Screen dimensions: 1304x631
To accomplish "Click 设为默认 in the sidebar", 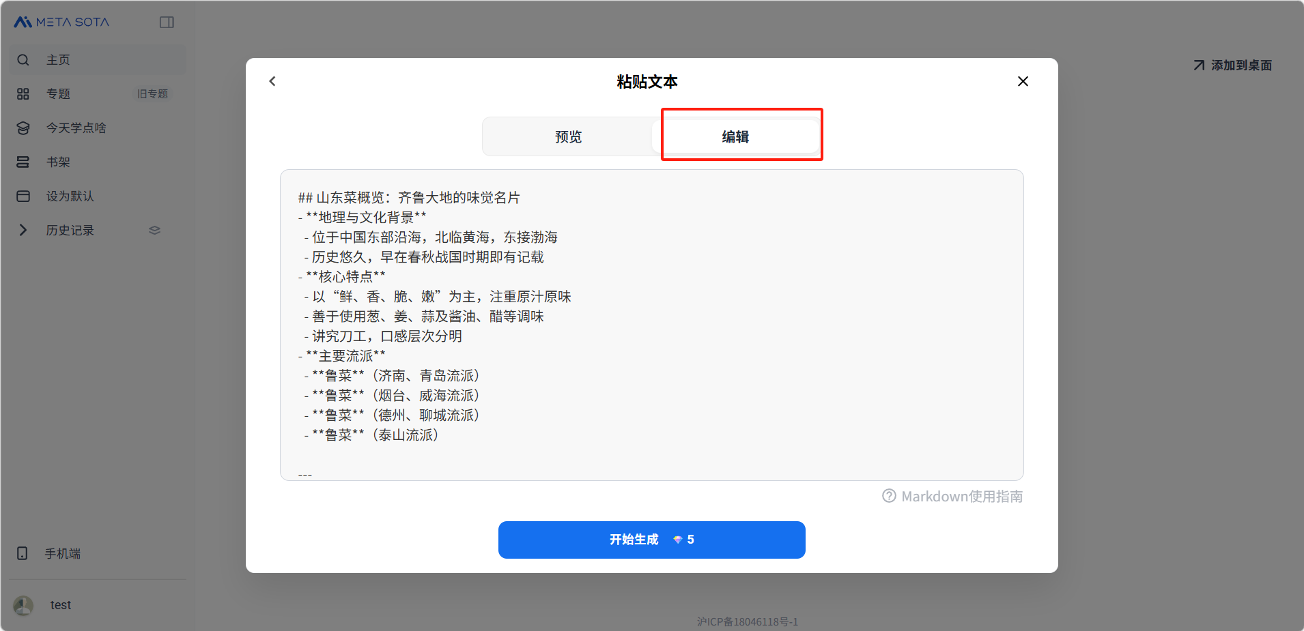I will point(70,196).
